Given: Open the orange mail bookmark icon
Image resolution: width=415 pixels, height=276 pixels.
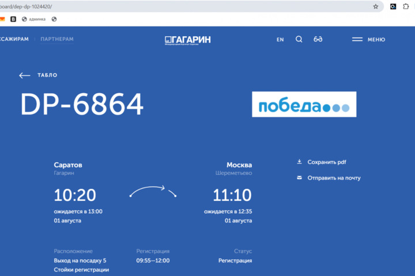Looking at the screenshot, I should 2,19.
